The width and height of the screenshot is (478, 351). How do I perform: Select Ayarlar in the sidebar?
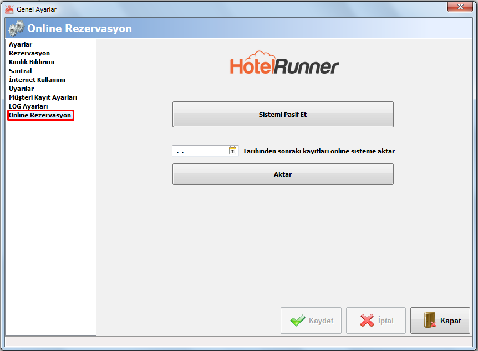(x=21, y=44)
